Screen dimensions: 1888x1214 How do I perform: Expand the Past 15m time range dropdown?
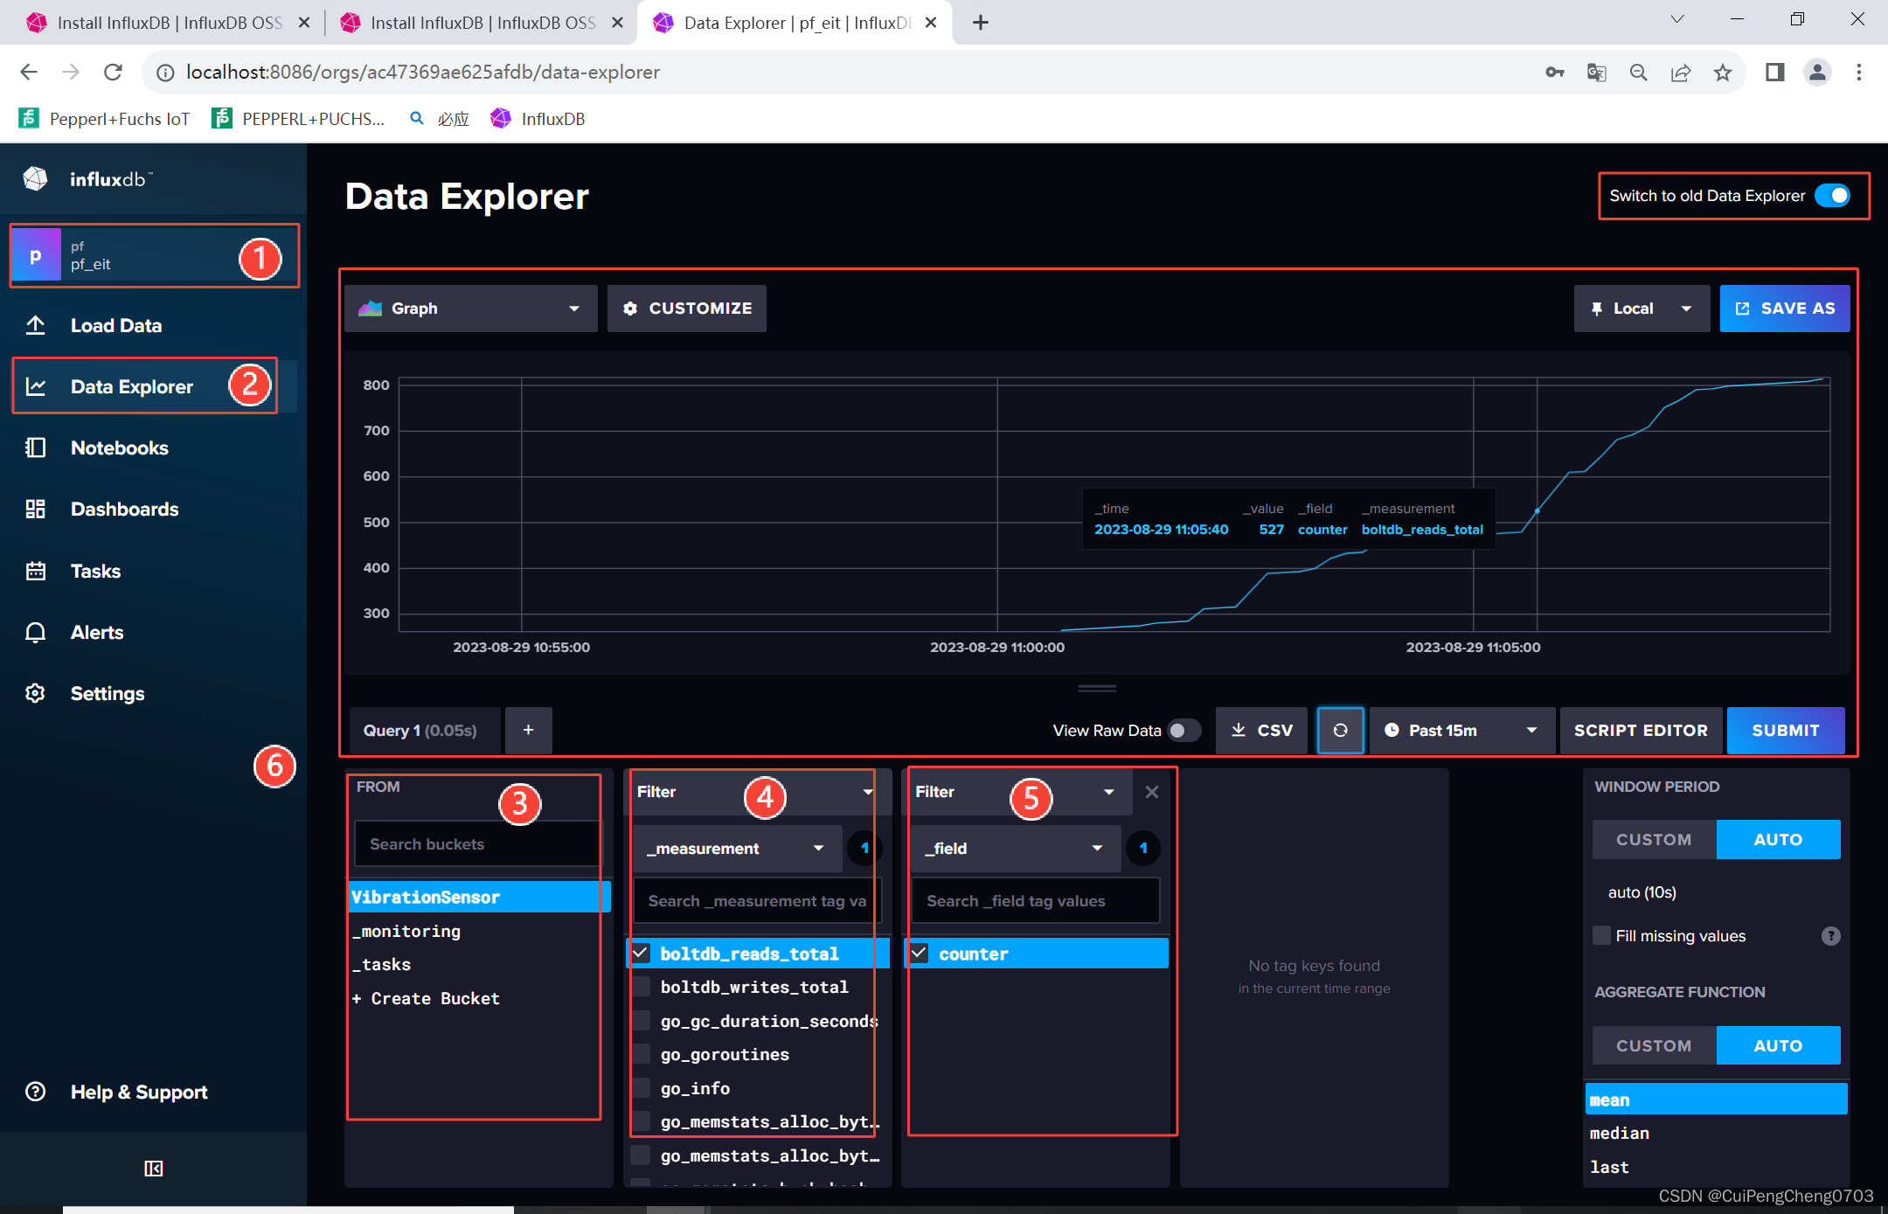[1461, 730]
